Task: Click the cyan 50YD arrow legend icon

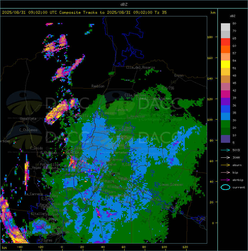Action: 225,150
